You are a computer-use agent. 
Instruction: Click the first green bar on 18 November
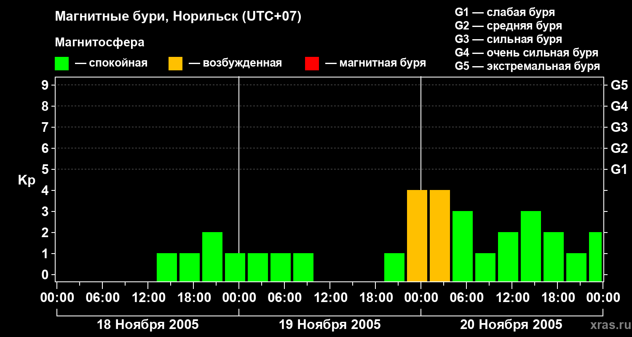point(167,267)
